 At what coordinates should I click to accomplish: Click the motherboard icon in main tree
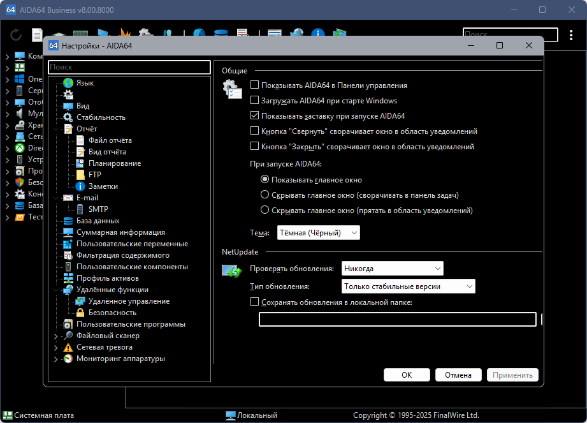pos(20,68)
